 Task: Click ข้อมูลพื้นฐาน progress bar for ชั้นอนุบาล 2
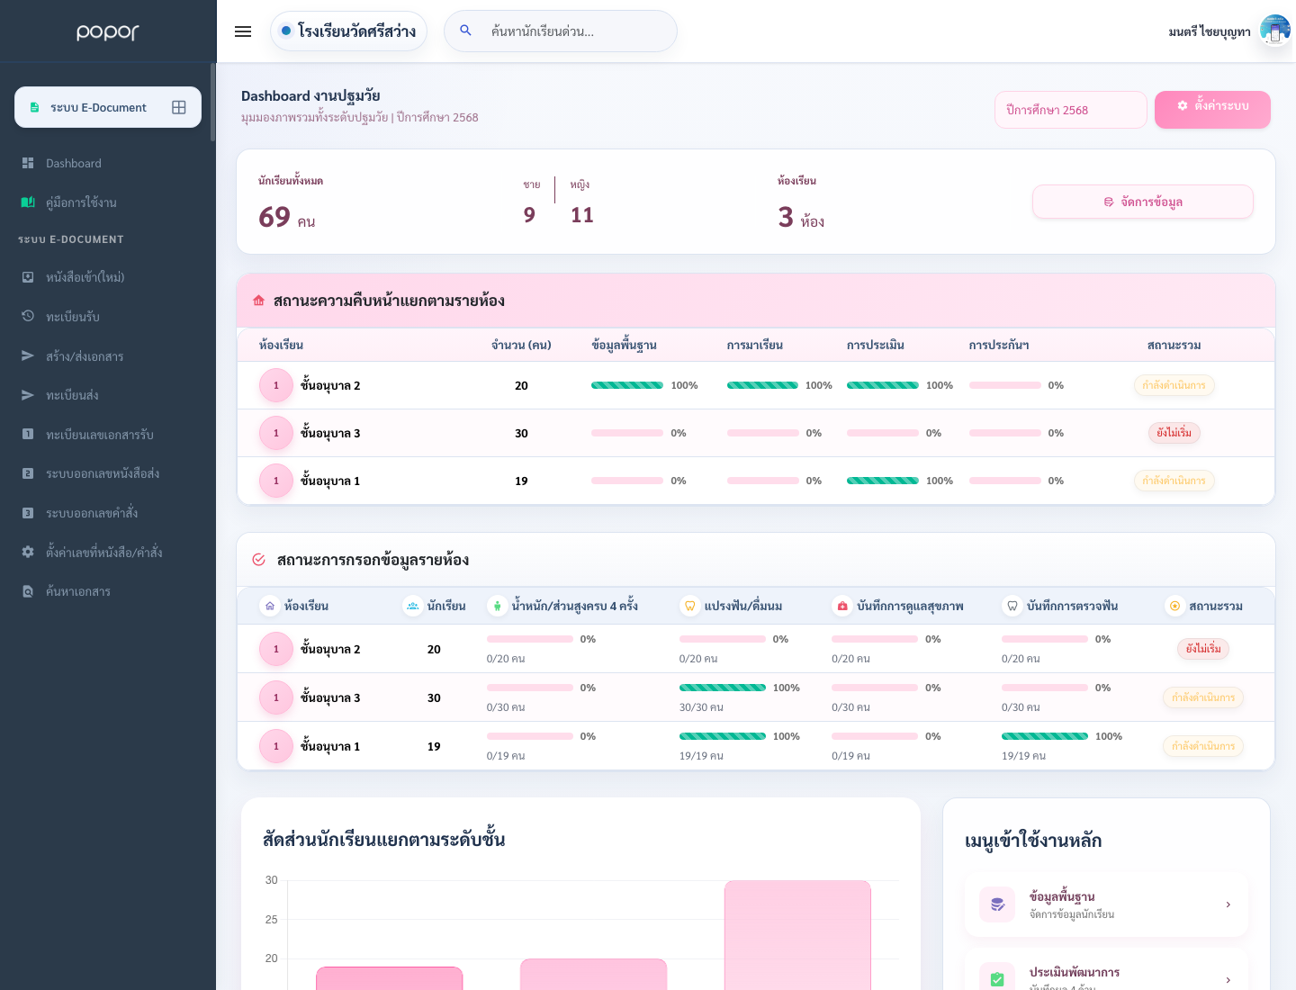click(x=627, y=385)
